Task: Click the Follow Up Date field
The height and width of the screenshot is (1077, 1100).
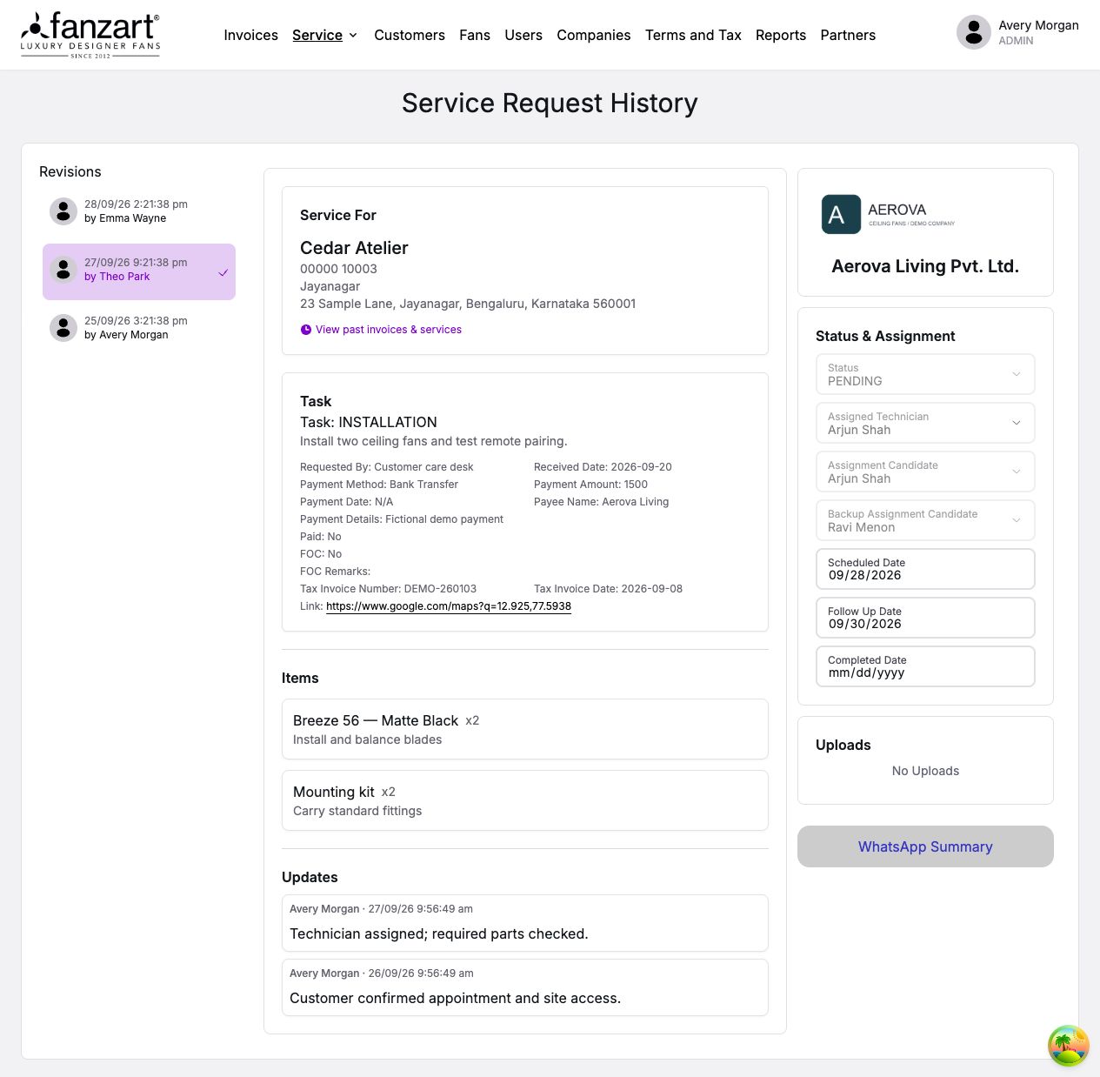Action: pos(925,618)
